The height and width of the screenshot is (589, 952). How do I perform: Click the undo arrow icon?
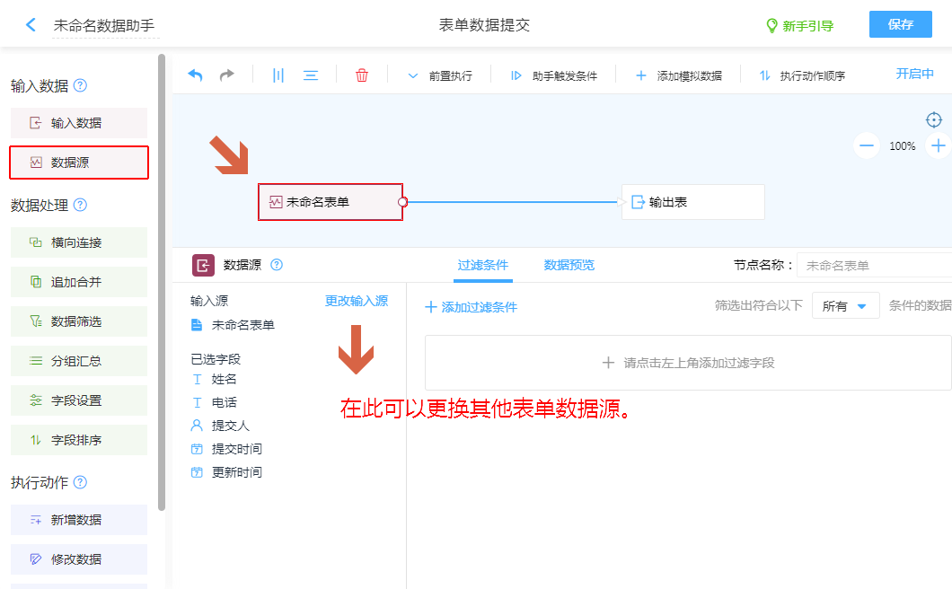pyautogui.click(x=195, y=75)
